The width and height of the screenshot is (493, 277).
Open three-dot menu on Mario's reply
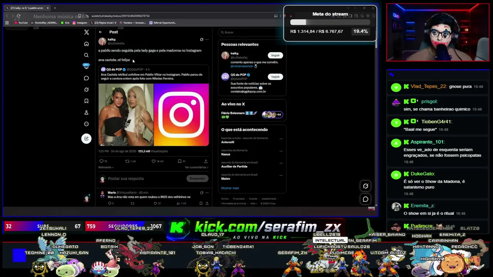207,192
